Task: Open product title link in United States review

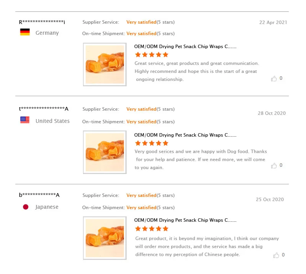Action: click(x=185, y=135)
